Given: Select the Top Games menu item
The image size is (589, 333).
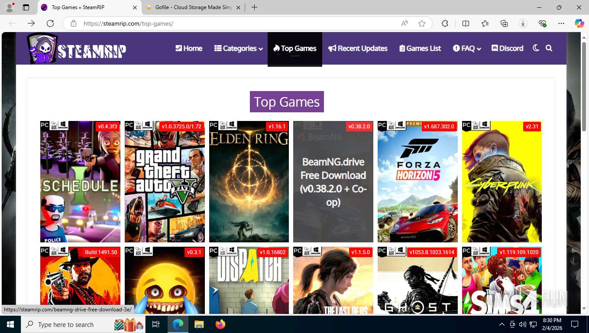Looking at the screenshot, I should [x=295, y=48].
